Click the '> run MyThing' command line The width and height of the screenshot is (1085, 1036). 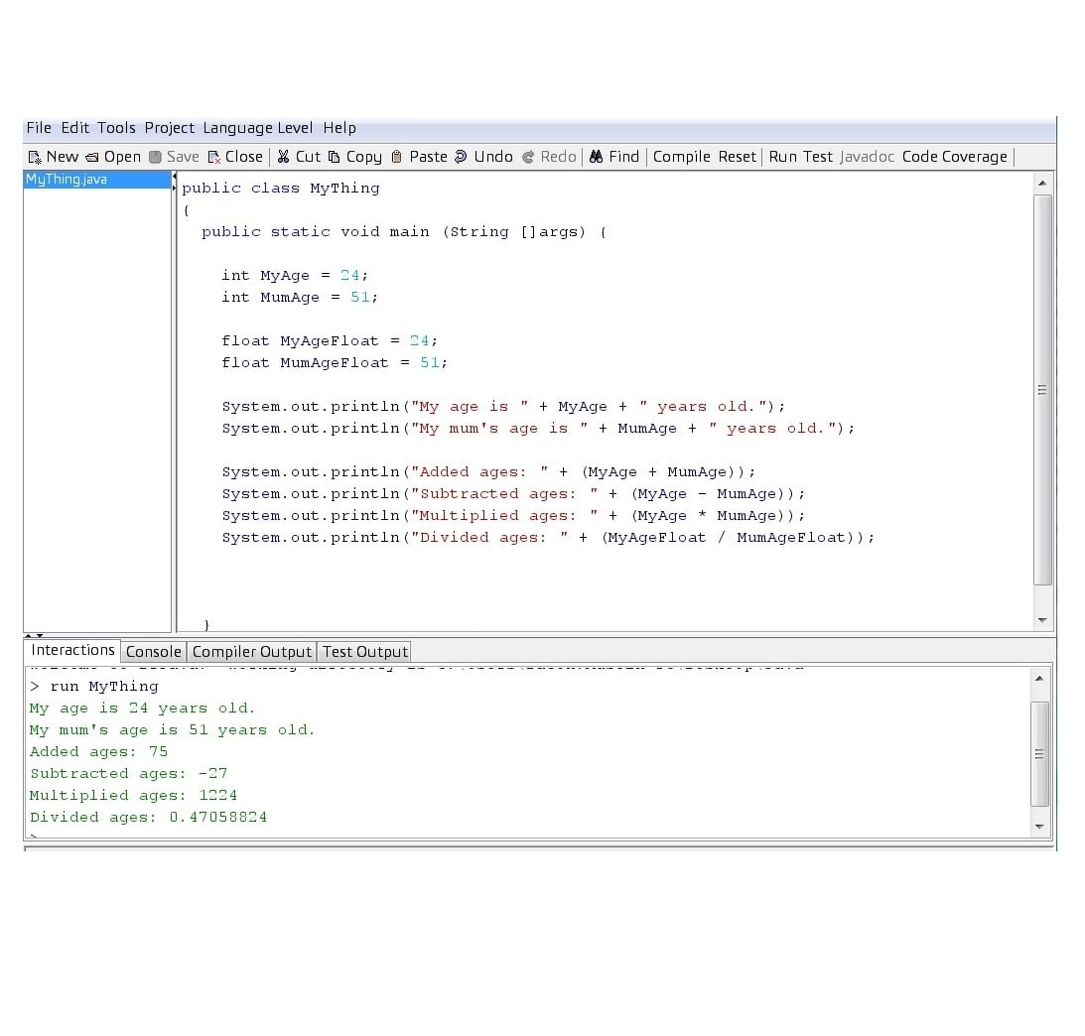[x=94, y=686]
